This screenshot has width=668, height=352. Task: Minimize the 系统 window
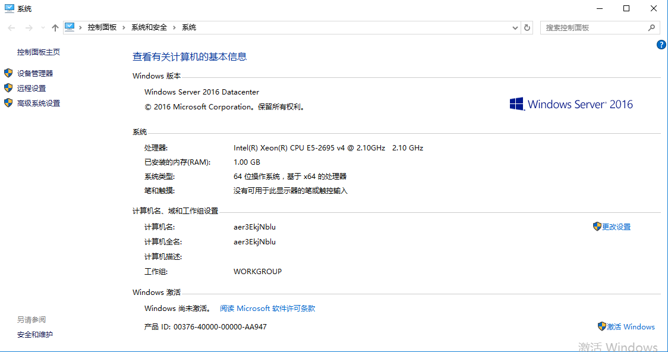coord(600,8)
